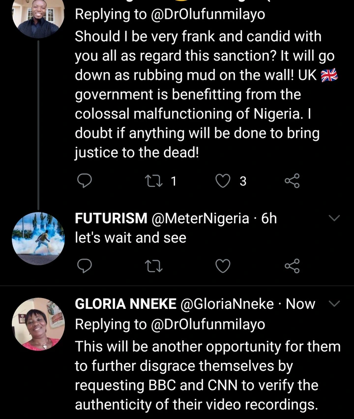Open the "let's wait and see" tweet text
The height and width of the screenshot is (419, 354).
[131, 238]
